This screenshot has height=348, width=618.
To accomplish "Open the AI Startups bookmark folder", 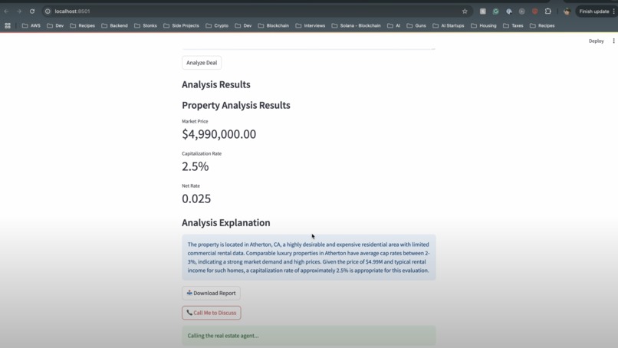I will click(449, 25).
